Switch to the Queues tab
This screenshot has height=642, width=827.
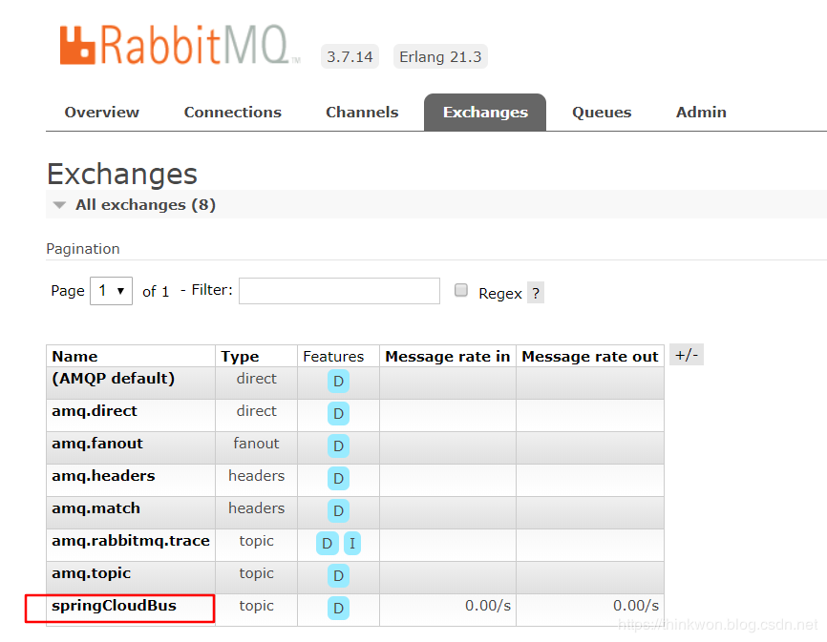pos(602,113)
